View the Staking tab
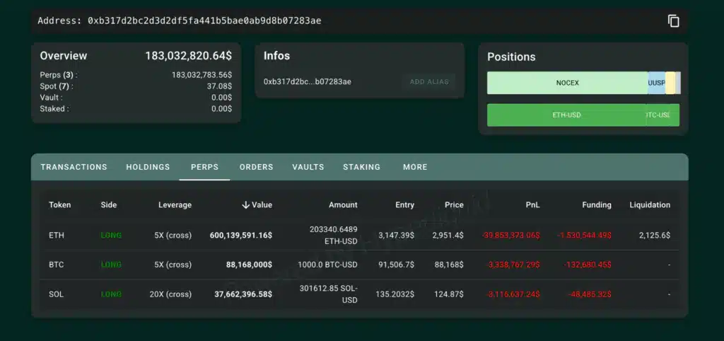724x341 pixels. point(361,167)
